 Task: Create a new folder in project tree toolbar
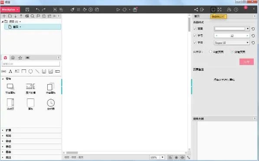10,16
